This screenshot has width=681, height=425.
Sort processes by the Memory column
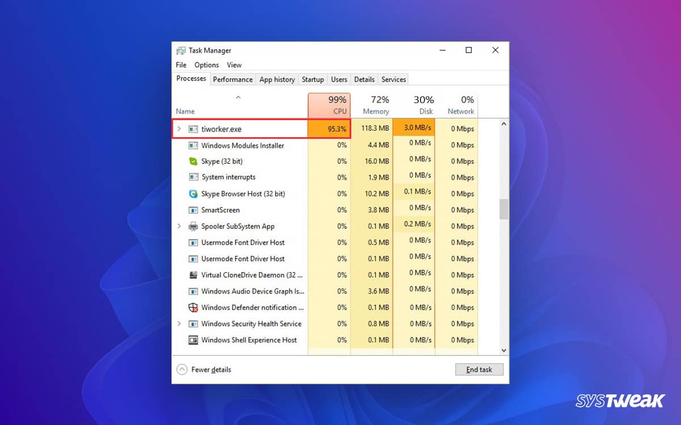(x=376, y=105)
